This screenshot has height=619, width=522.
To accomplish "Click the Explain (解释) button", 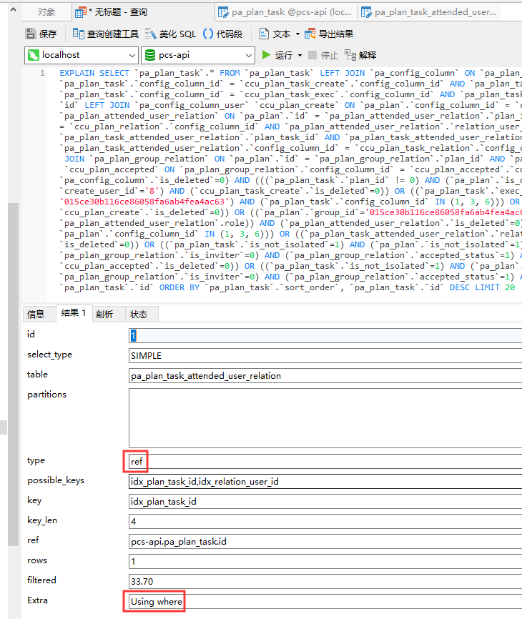I will [x=360, y=55].
